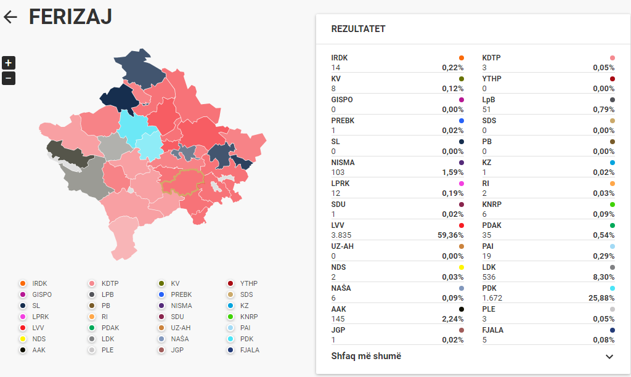Click the NDS yellow legend marker
This screenshot has width=631, height=377.
(23, 339)
